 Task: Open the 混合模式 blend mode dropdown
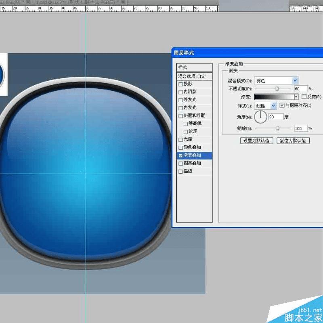(295, 80)
